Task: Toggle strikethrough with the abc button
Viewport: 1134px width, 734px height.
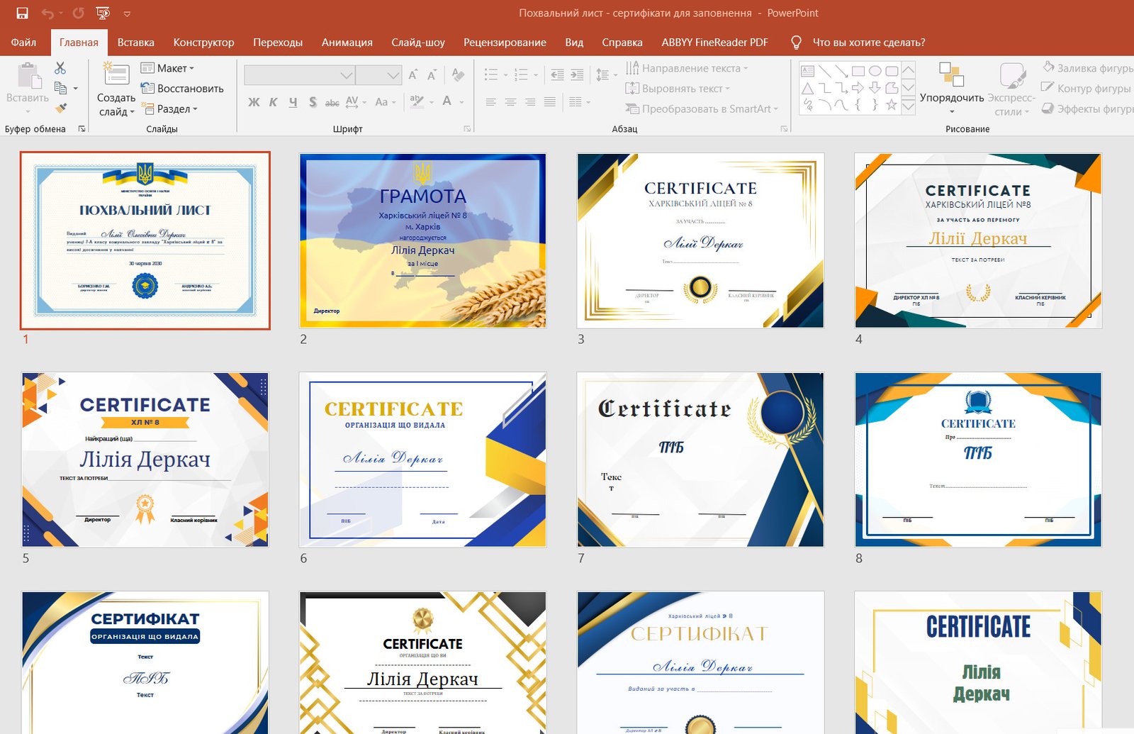Action: (x=332, y=102)
